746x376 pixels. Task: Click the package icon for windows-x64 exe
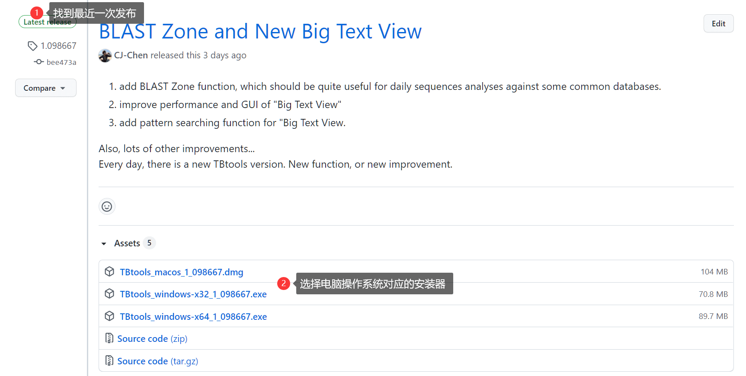(x=109, y=316)
